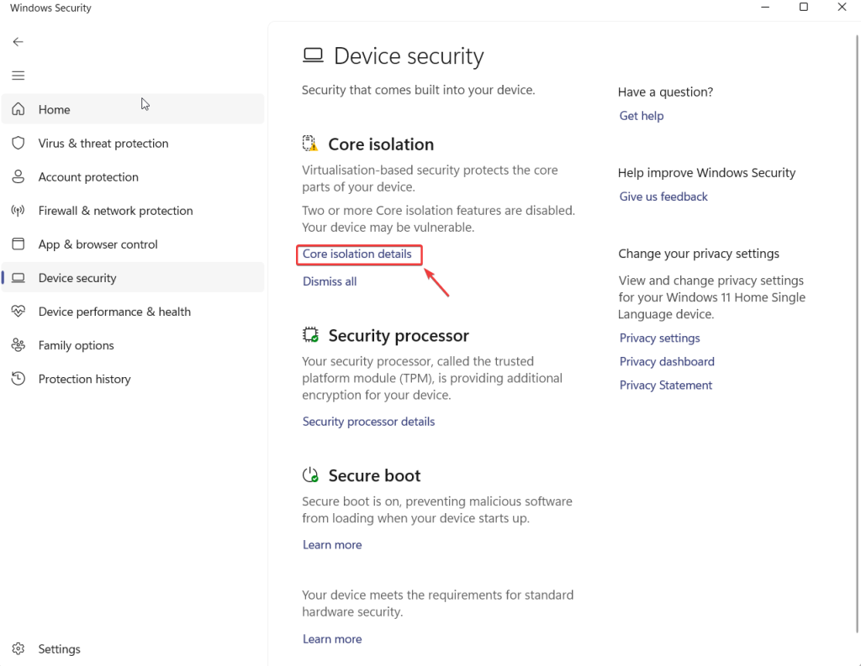Click Give us feedback link
This screenshot has height=666, width=861.
click(663, 197)
